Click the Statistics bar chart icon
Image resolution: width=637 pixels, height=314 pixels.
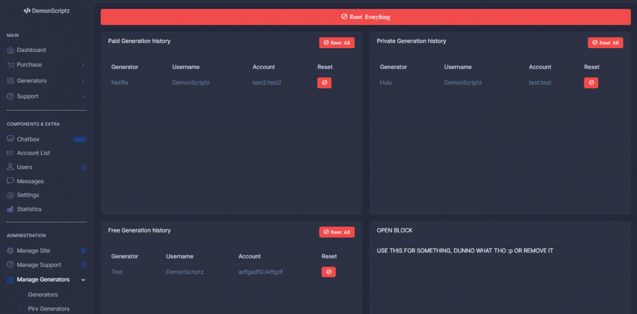10,209
